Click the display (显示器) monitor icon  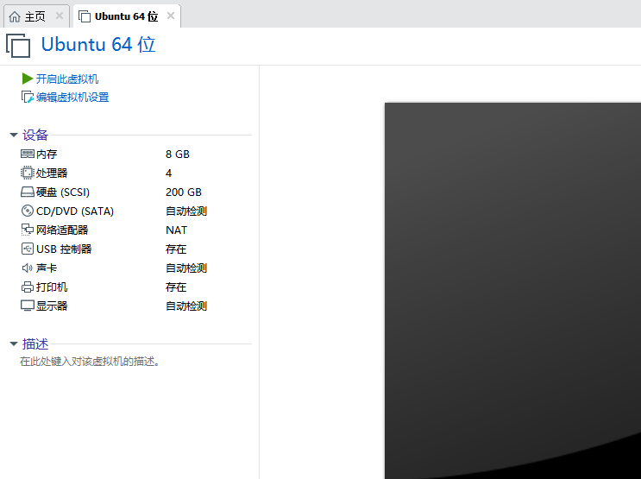pyautogui.click(x=28, y=306)
